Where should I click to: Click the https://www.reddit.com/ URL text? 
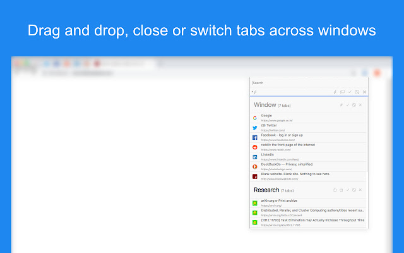276,150
